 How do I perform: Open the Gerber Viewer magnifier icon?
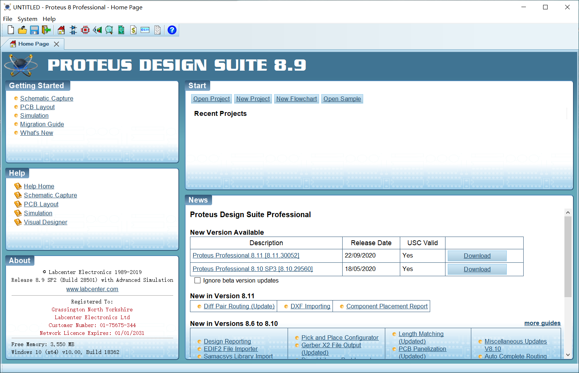(x=109, y=30)
